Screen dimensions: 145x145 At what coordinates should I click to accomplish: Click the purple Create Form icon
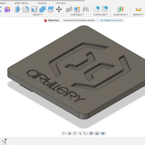tap(7, 9)
